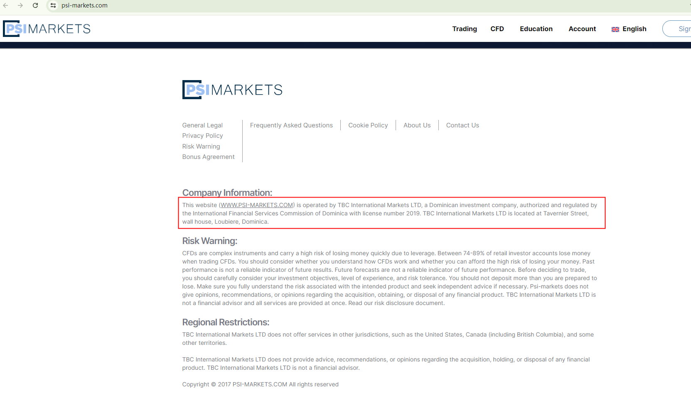This screenshot has height=393, width=691.
Task: Click the browser back arrow
Action: click(6, 5)
